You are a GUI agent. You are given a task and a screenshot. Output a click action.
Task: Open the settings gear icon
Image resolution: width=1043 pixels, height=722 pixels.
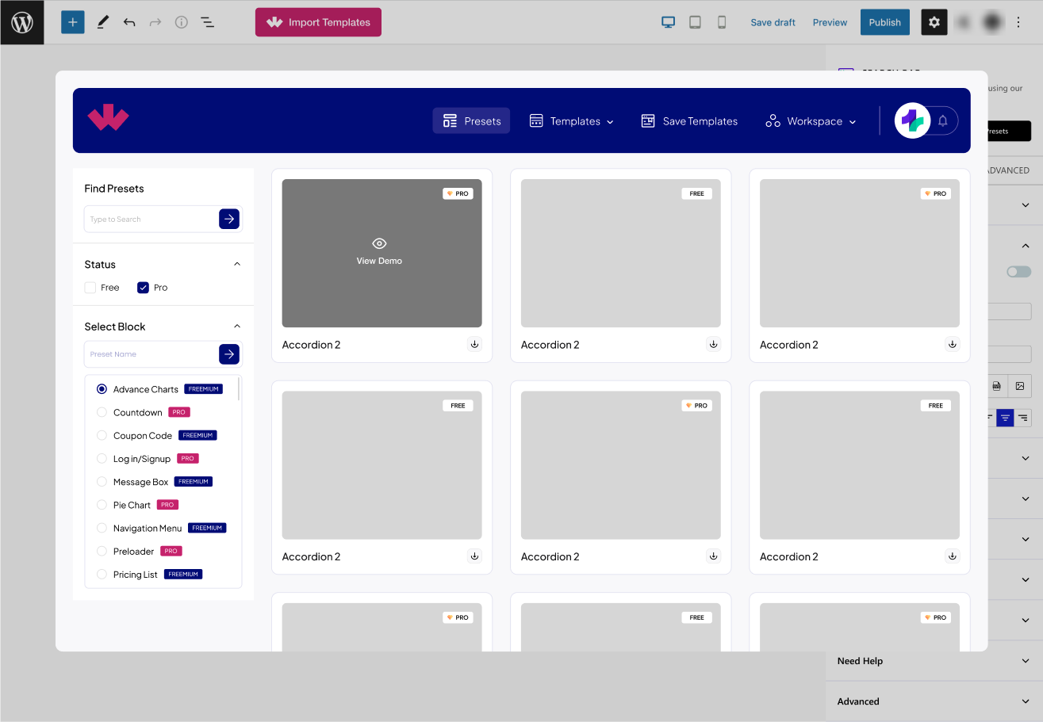[x=934, y=22]
